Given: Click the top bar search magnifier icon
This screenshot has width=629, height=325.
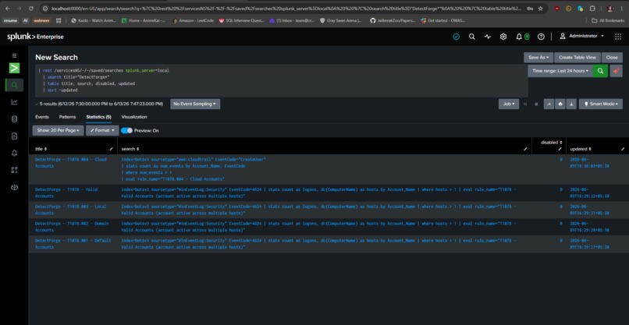Looking at the screenshot, I should point(471,37).
